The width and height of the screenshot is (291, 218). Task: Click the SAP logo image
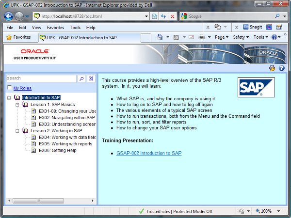[x=256, y=87]
